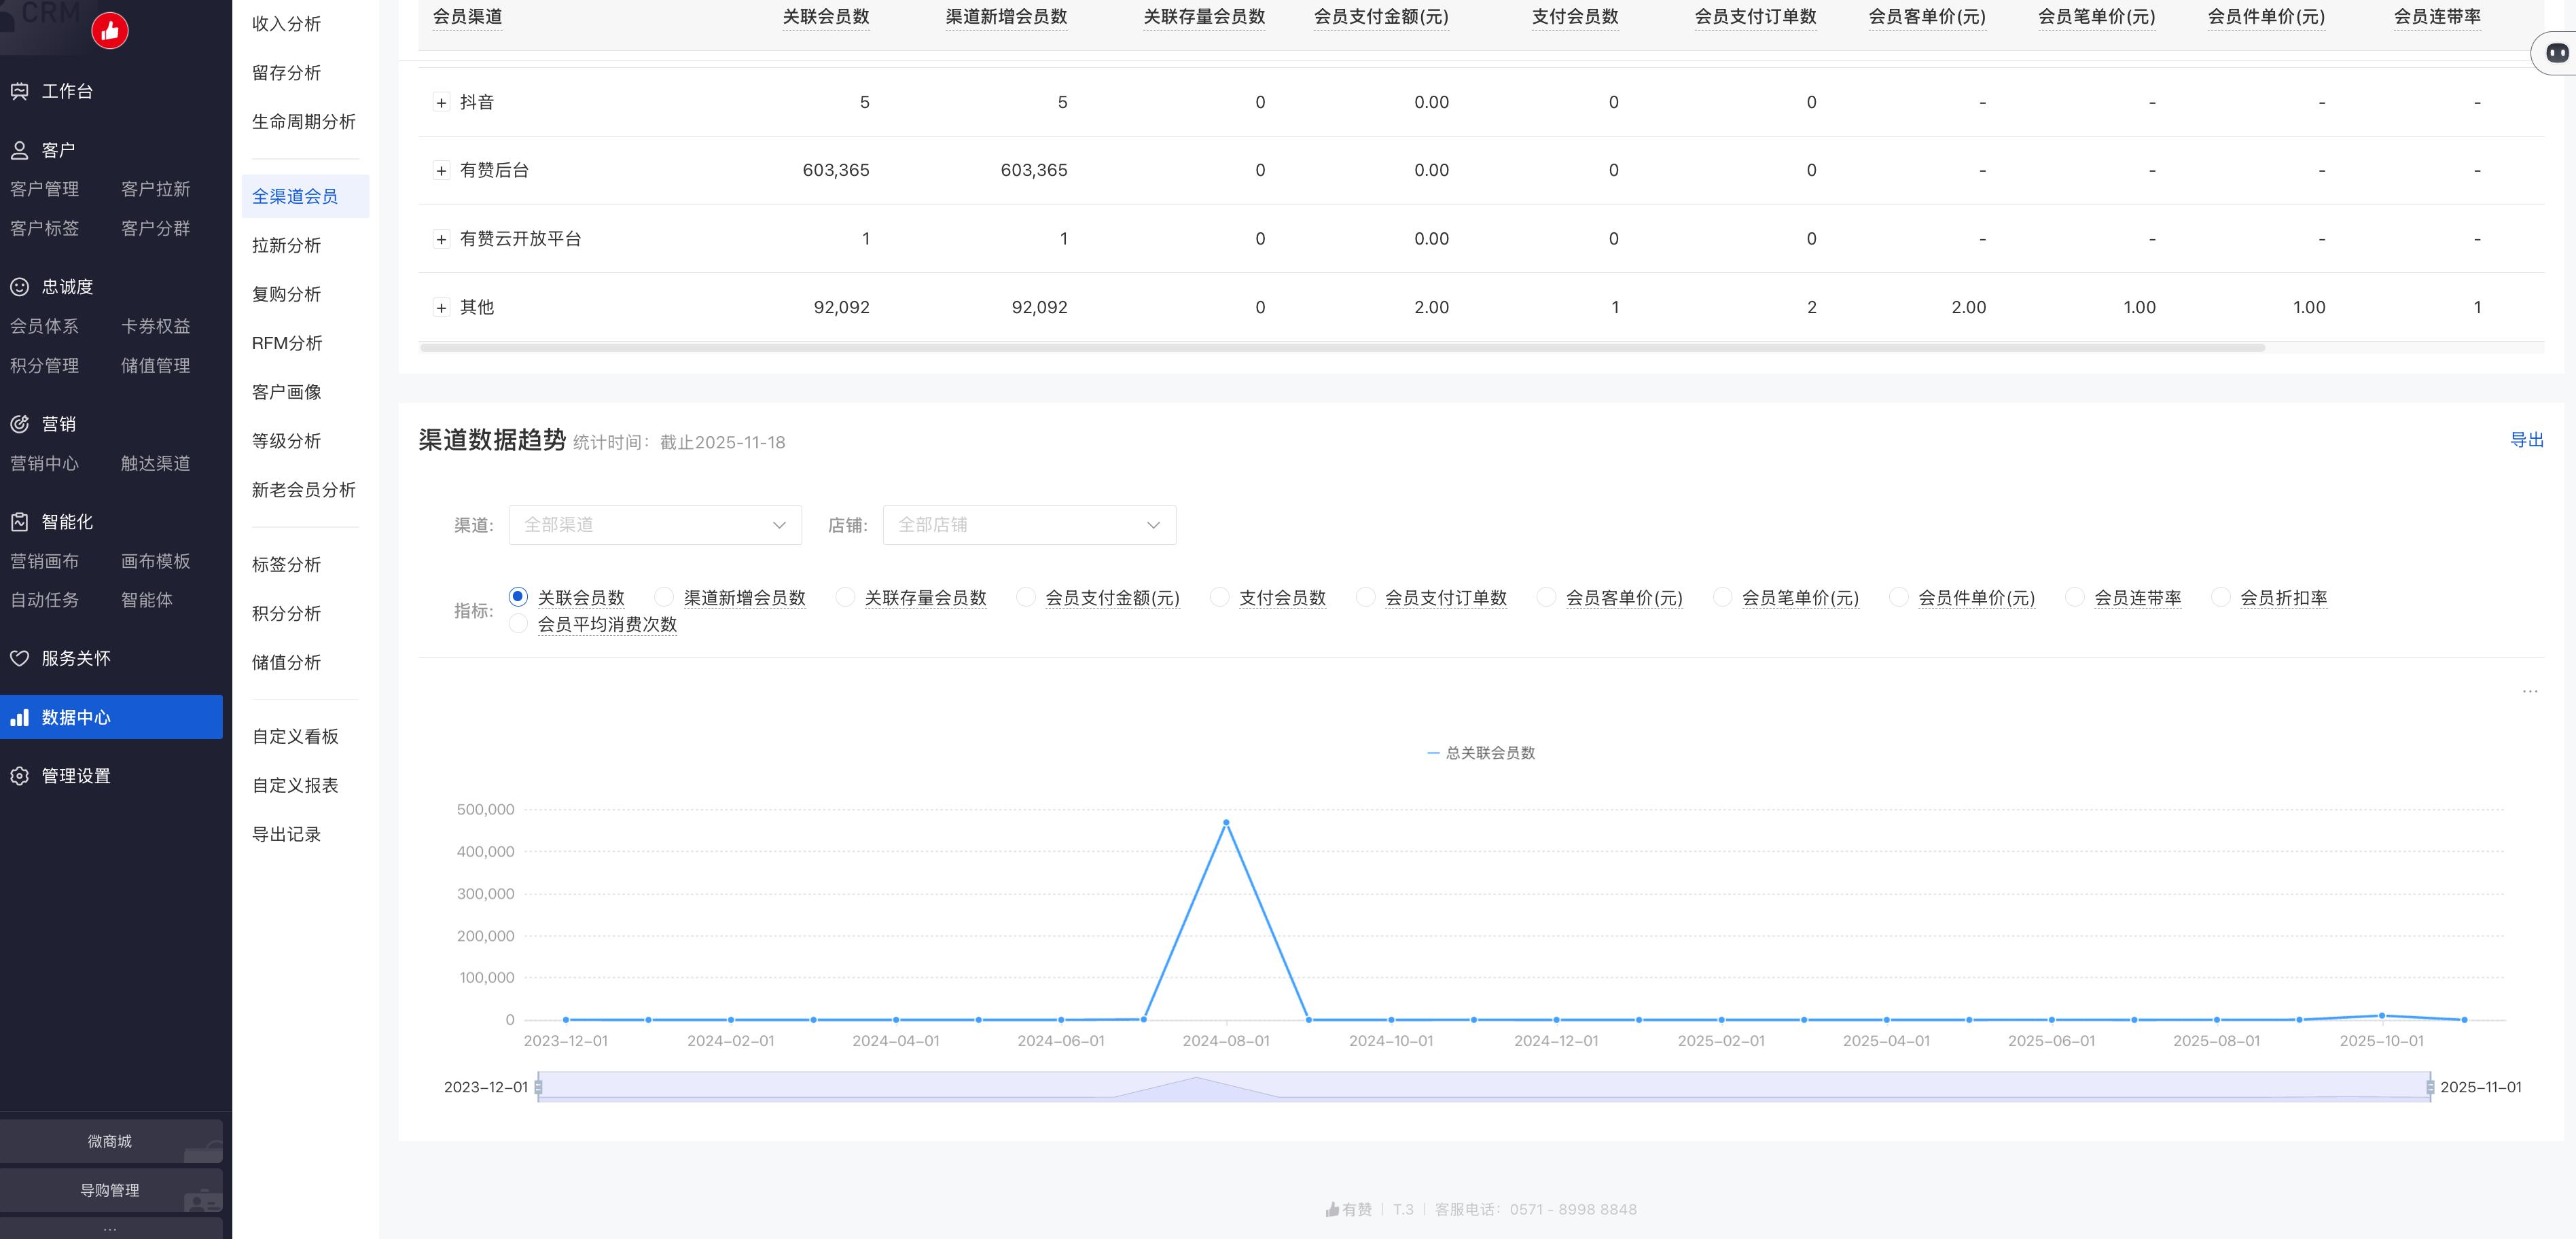Open the 服务关怀 heart icon

coord(20,658)
